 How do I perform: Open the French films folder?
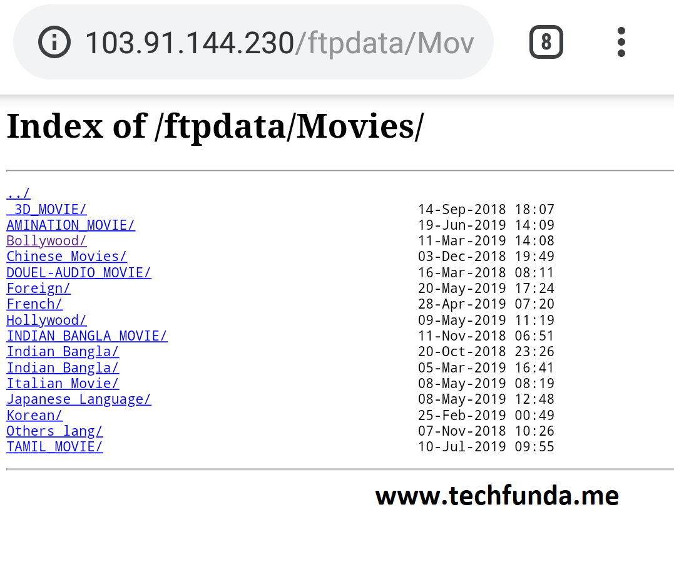click(34, 304)
